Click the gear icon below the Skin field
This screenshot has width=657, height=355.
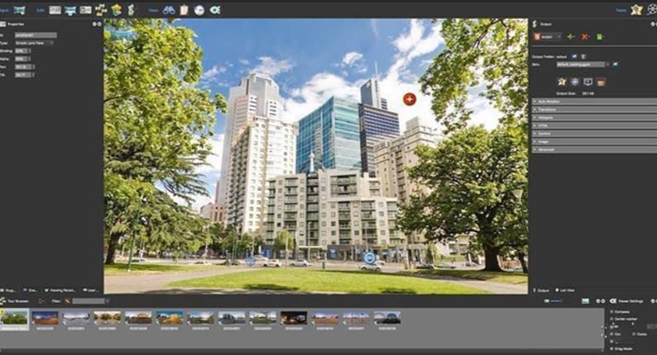point(575,82)
